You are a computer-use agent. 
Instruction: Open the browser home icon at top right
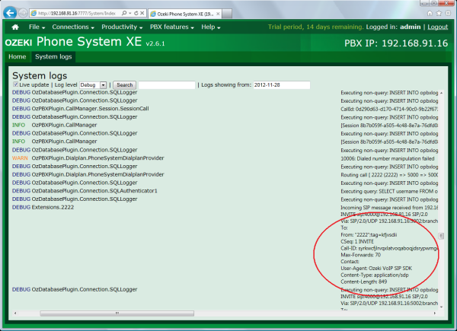pyautogui.click(x=430, y=13)
